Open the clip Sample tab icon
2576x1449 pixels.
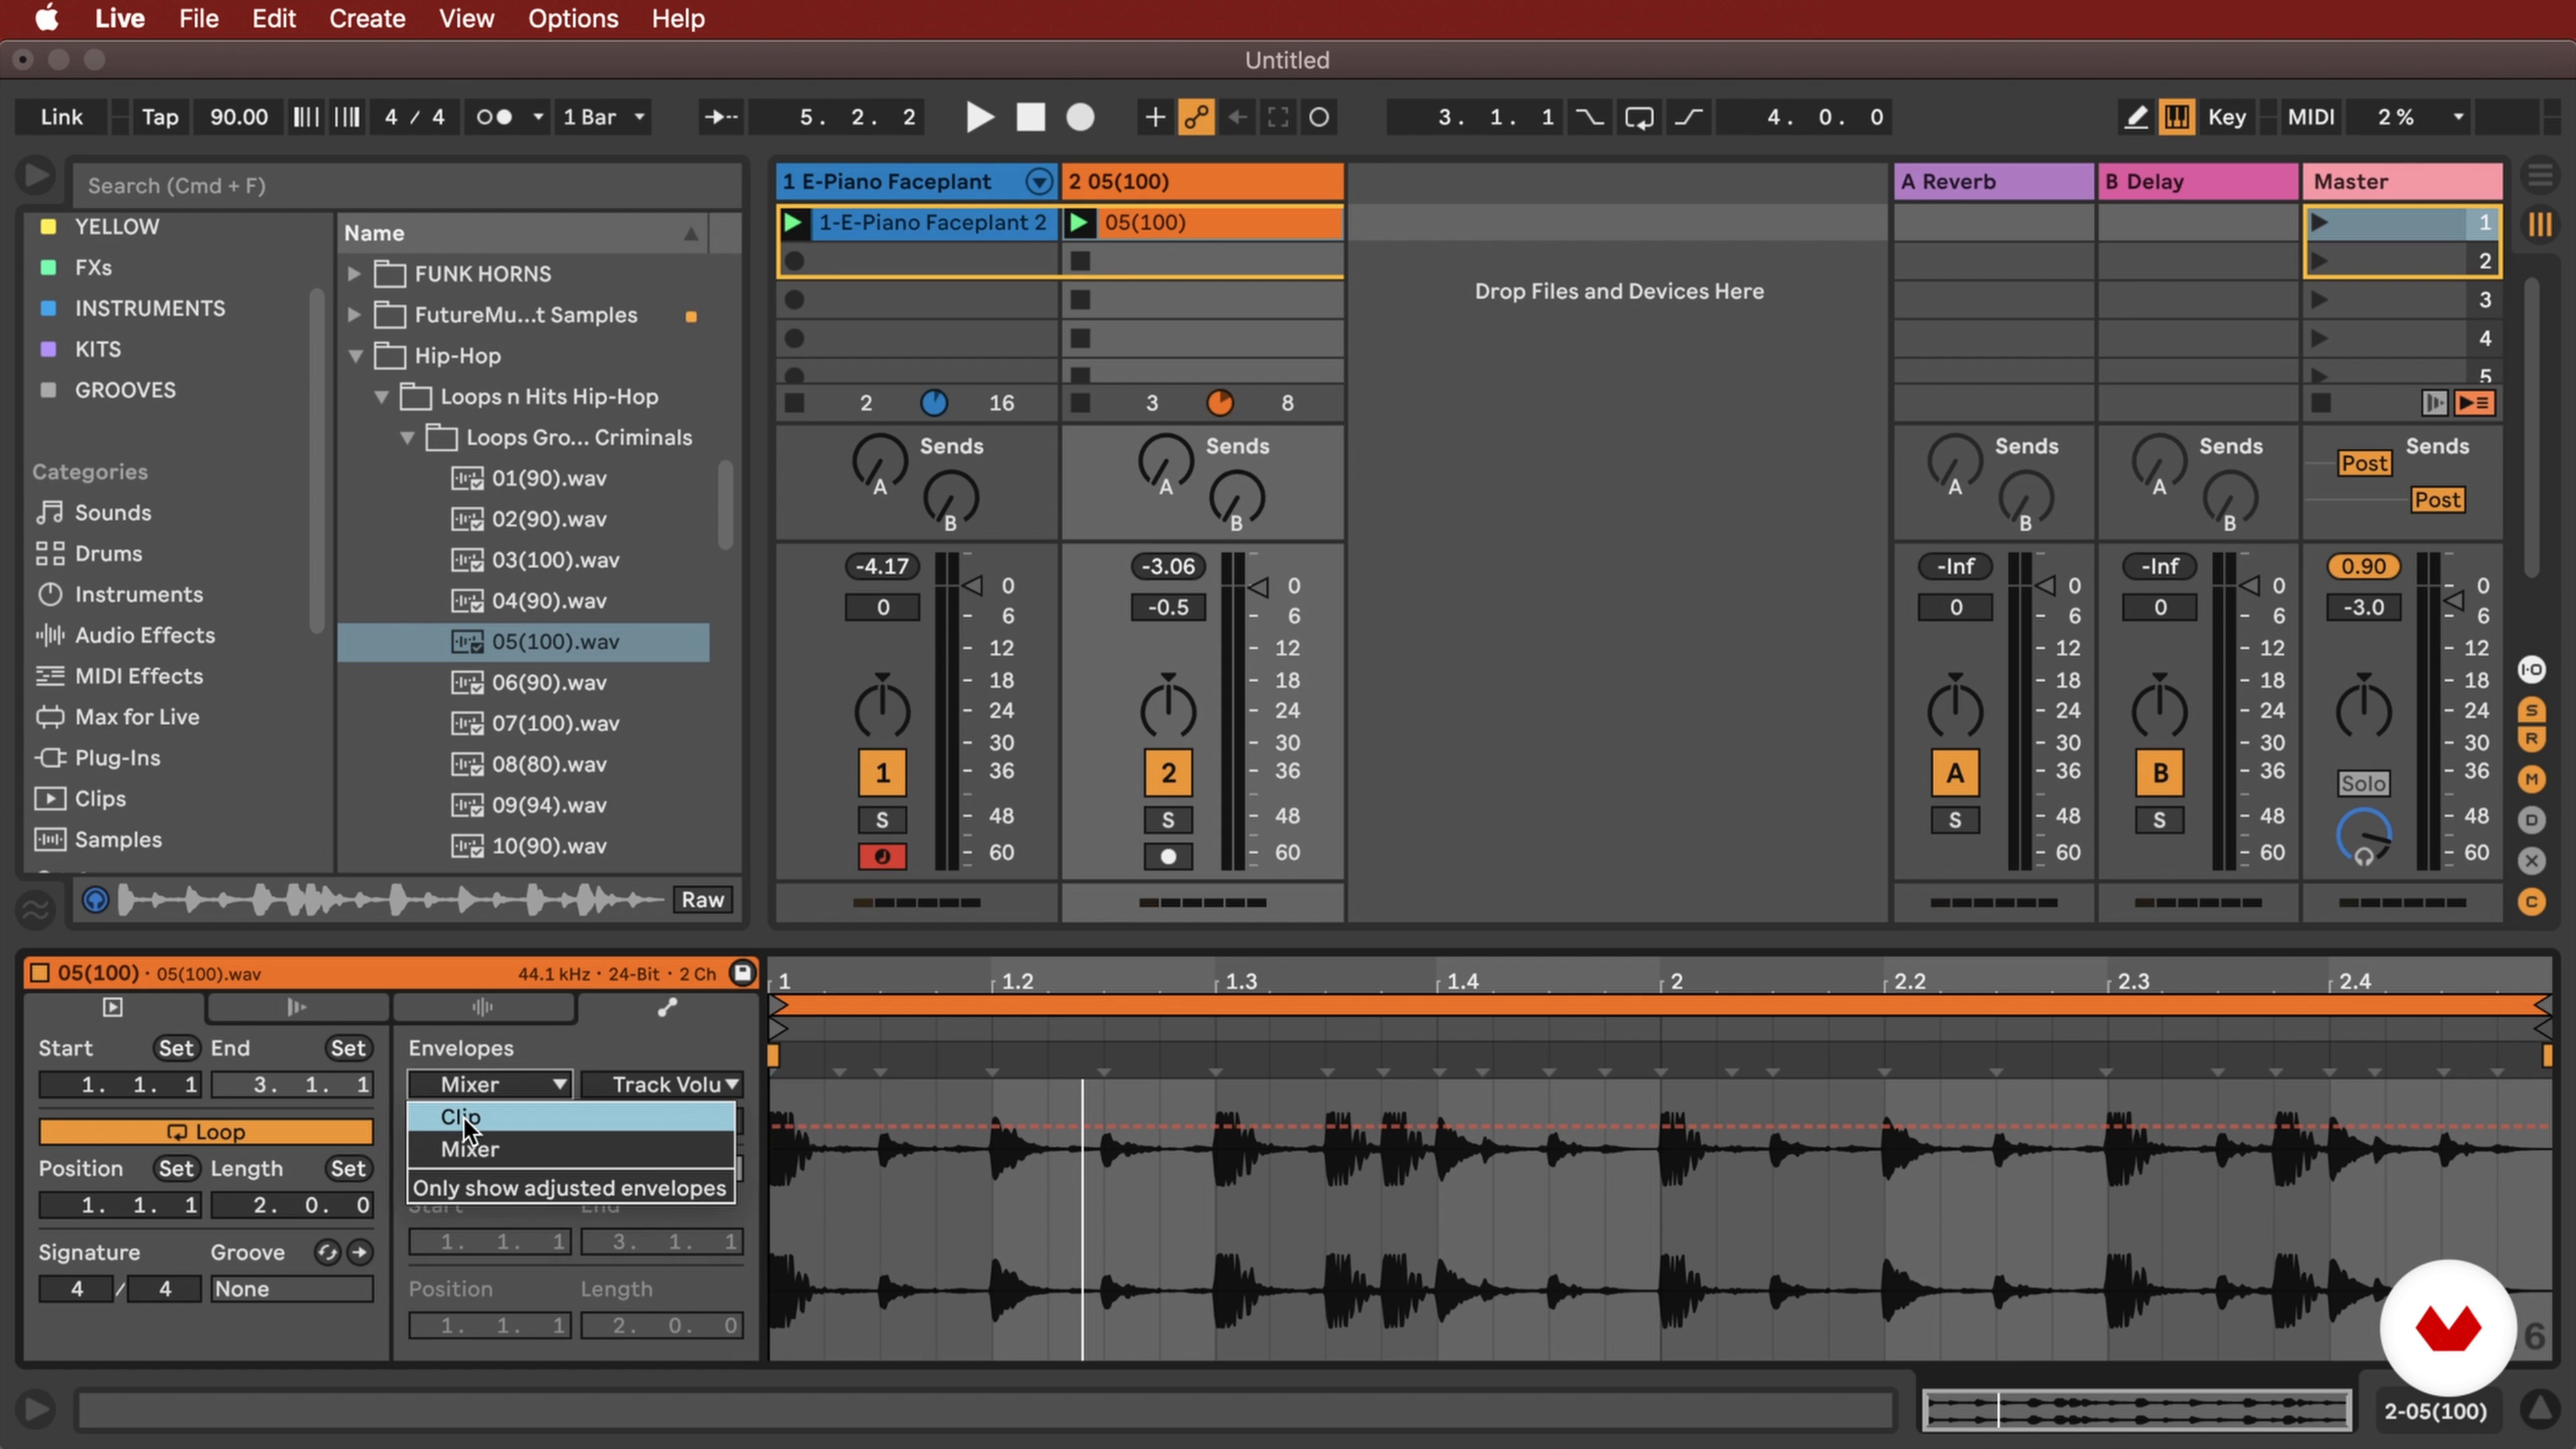483,1007
